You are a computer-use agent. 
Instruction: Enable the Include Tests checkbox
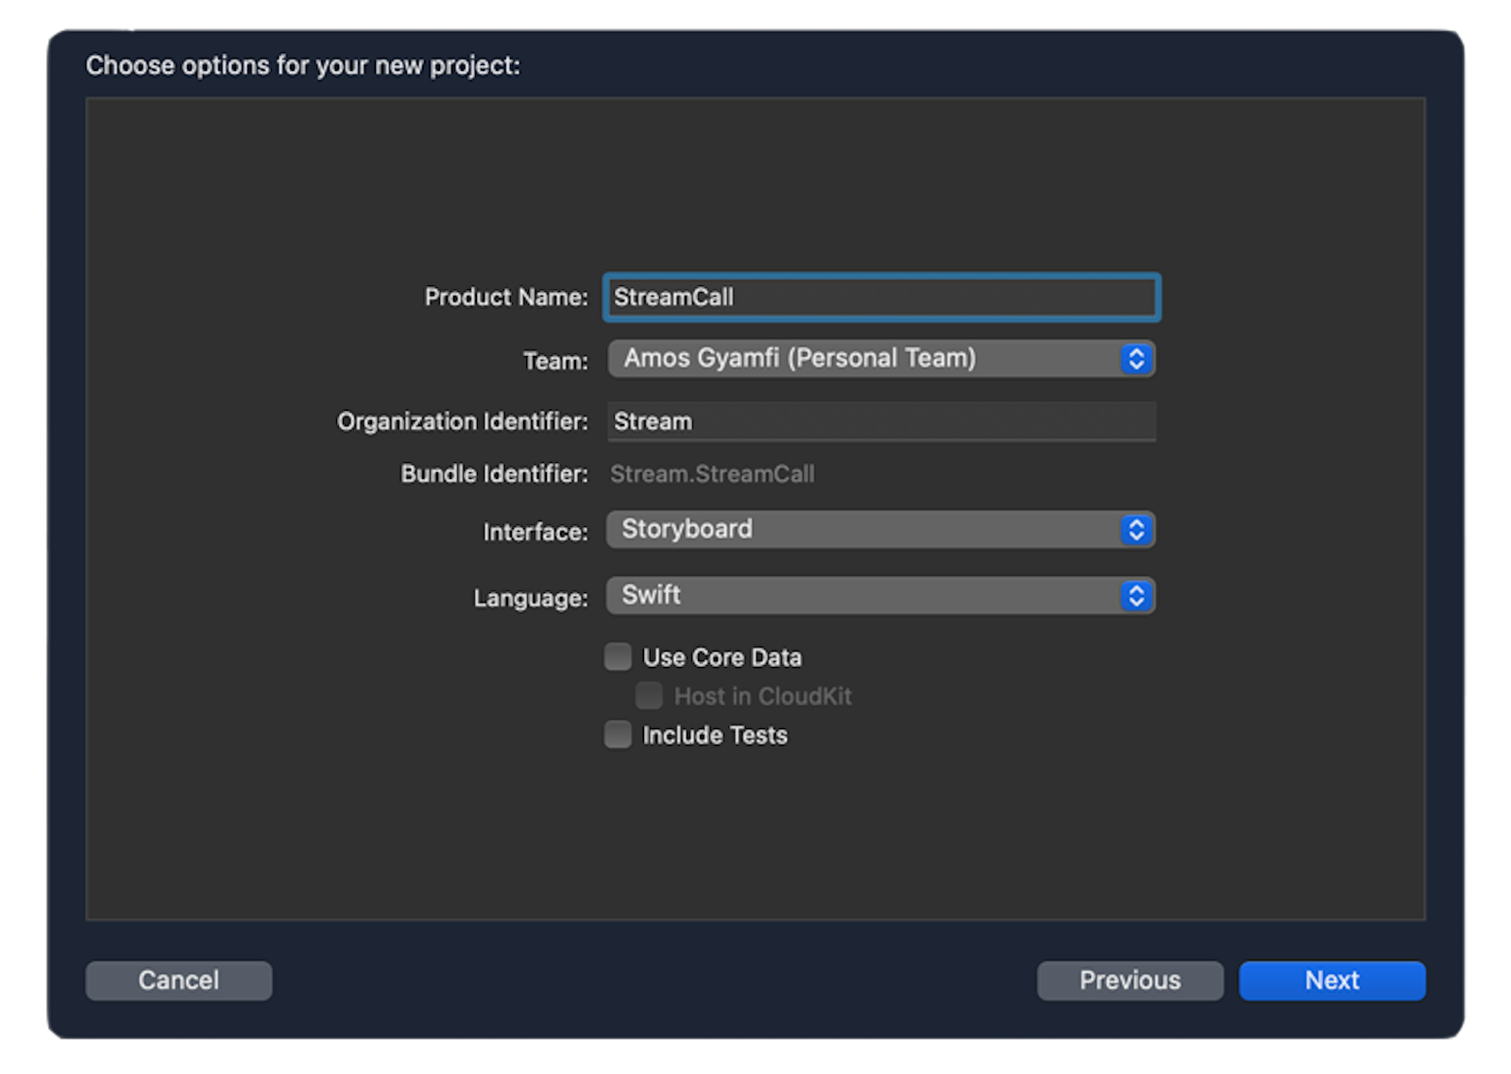click(617, 734)
